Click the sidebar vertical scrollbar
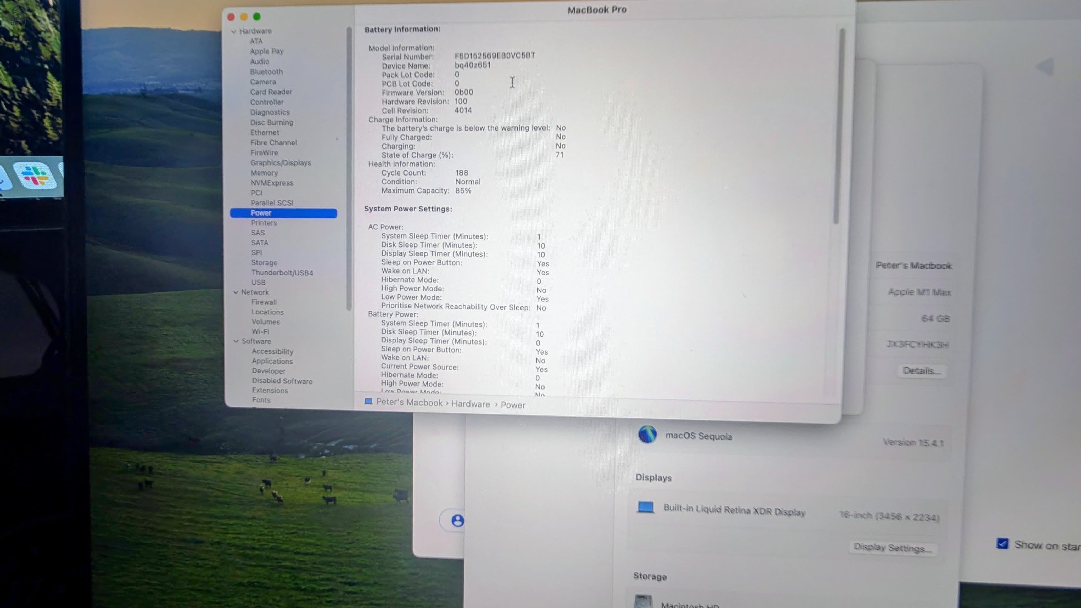 point(349,169)
